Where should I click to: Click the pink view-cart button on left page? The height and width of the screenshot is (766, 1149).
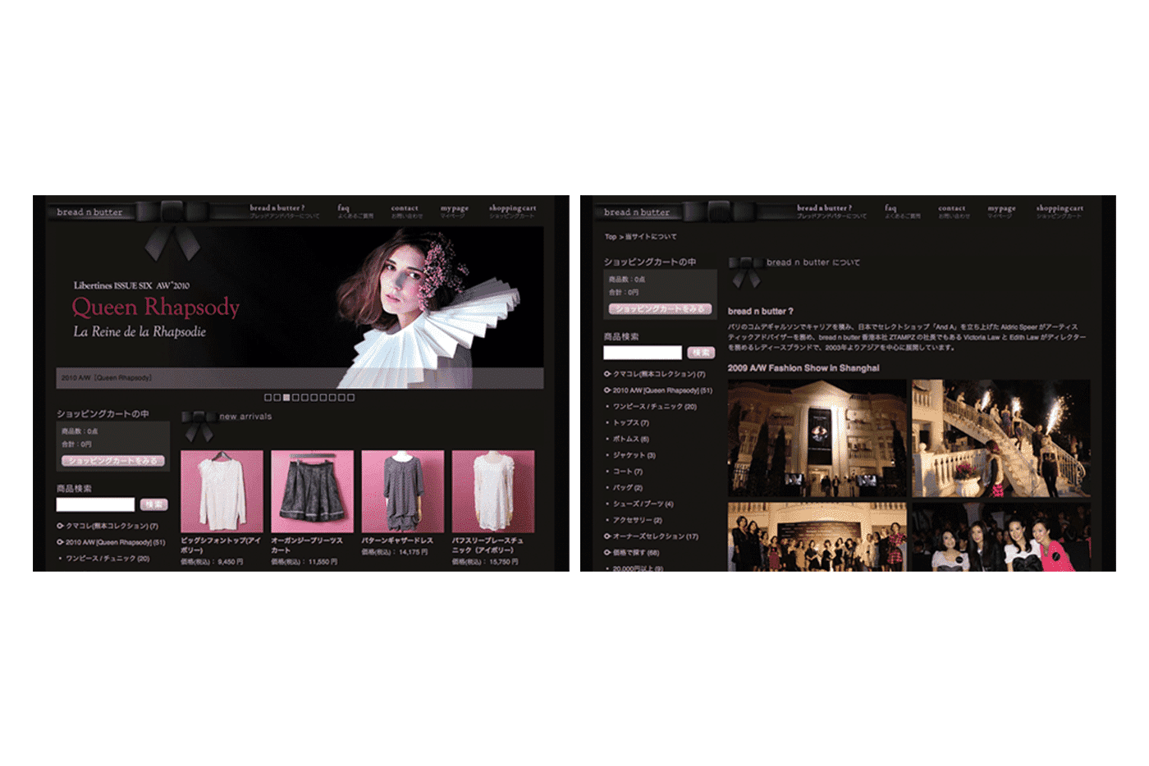click(x=113, y=461)
